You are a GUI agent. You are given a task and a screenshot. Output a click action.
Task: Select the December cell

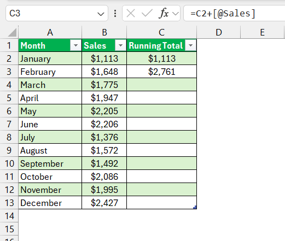coord(50,203)
